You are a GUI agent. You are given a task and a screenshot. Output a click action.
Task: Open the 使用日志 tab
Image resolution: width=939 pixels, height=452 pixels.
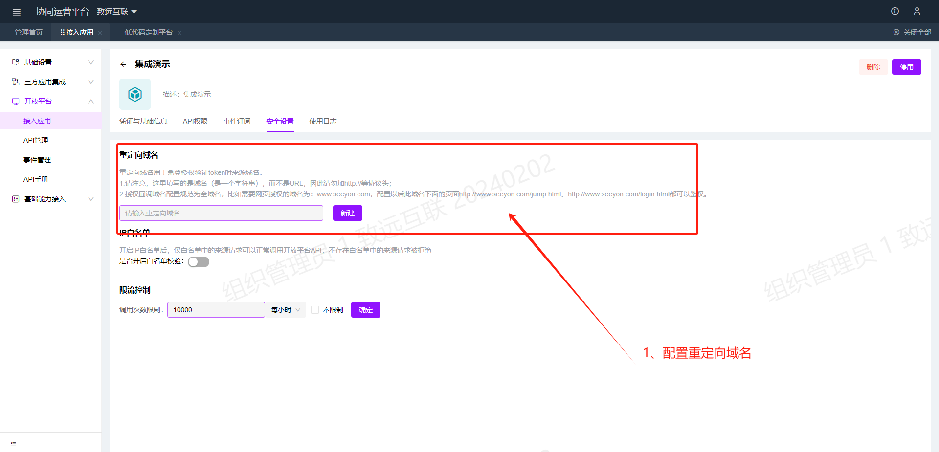pyautogui.click(x=323, y=121)
